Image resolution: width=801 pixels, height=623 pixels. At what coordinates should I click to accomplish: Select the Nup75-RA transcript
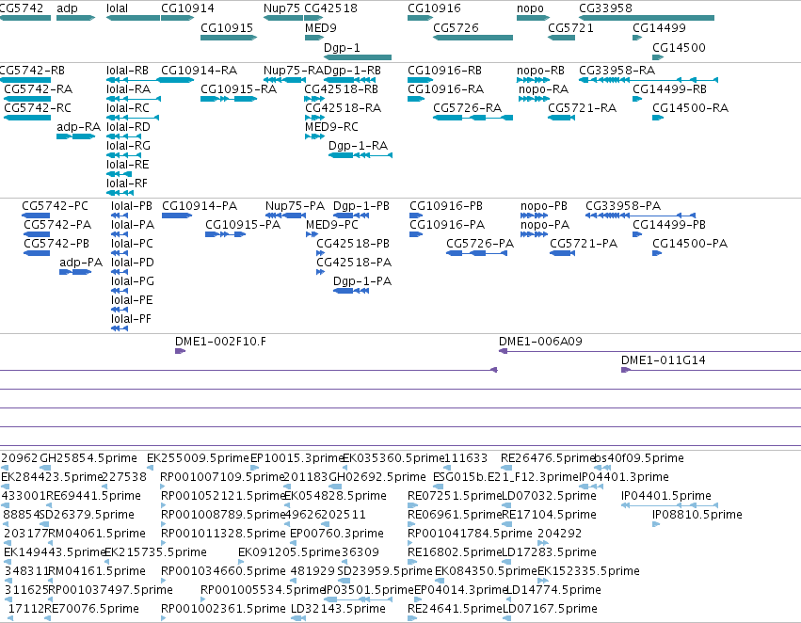284,80
